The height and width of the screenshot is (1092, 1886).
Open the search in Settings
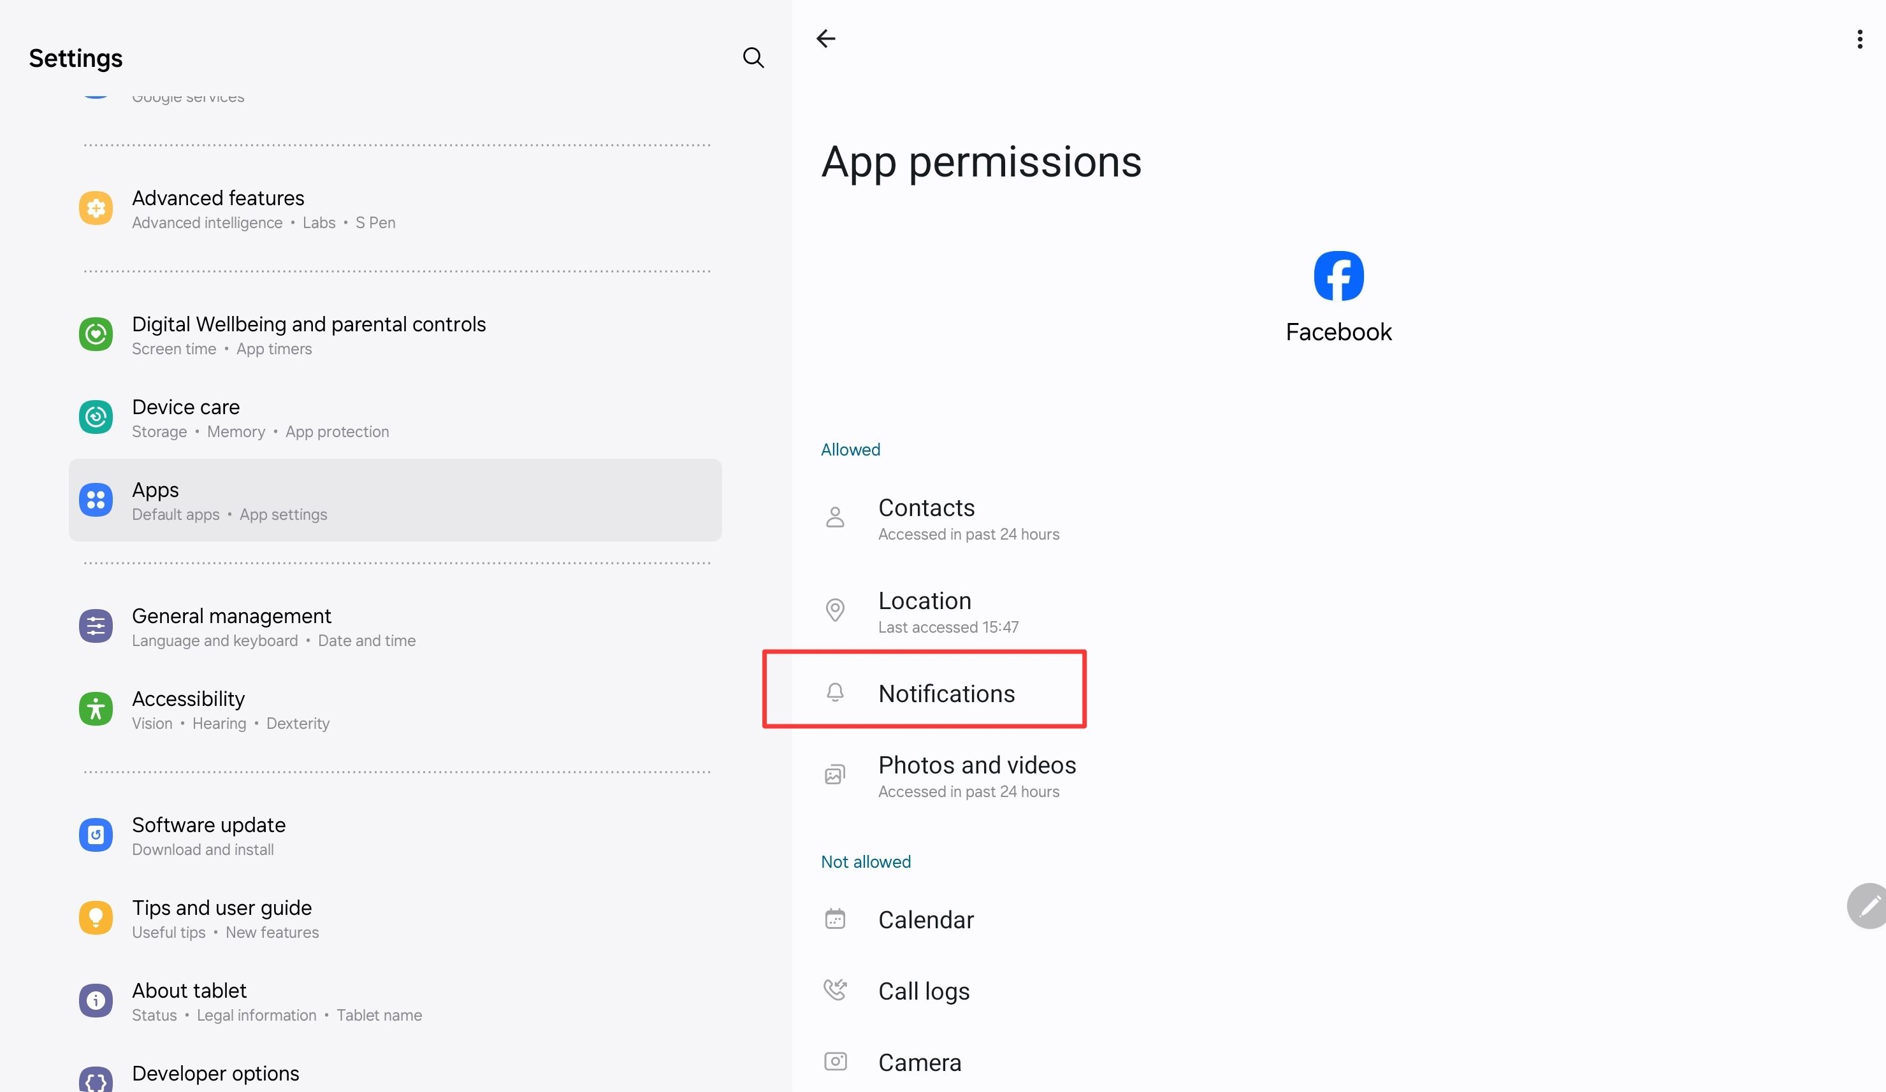tap(753, 57)
